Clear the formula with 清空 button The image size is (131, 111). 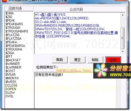pos(77,60)
